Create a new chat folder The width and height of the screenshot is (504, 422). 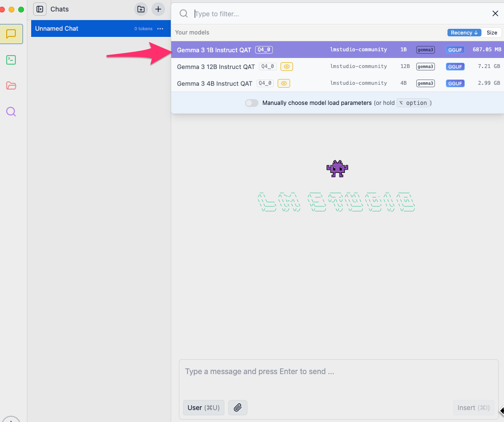(141, 9)
